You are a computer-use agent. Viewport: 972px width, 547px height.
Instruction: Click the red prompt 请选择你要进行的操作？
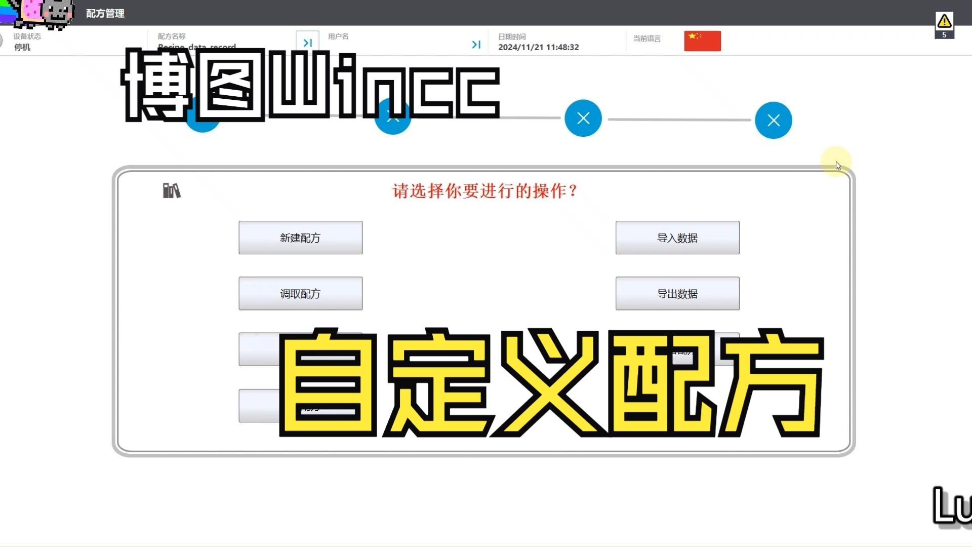[485, 191]
